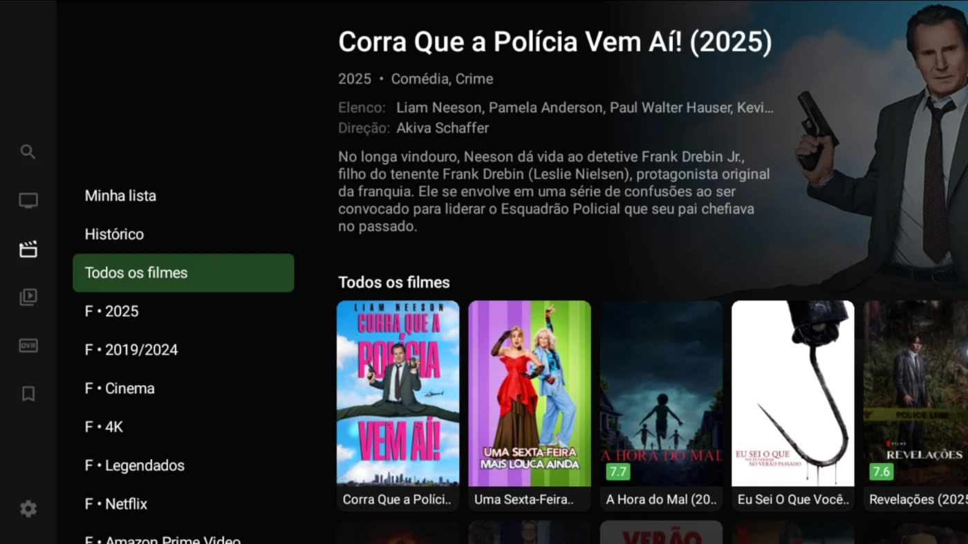
Task: Select the highlighted Todos os filmes item
Action: coord(183,273)
